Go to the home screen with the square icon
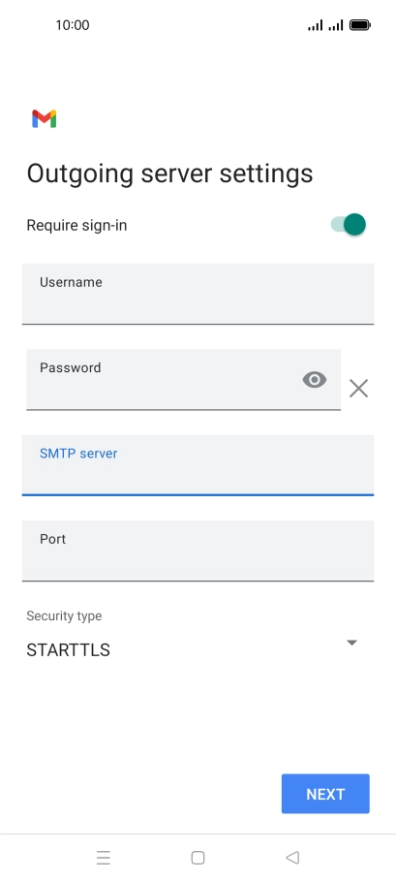The width and height of the screenshot is (396, 882). 198,857
